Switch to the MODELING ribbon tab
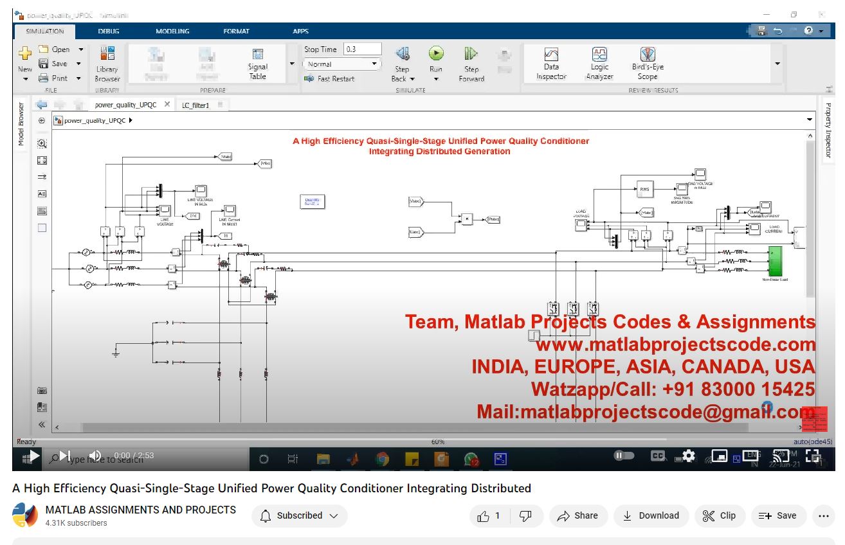This screenshot has width=845, height=545. tap(172, 31)
